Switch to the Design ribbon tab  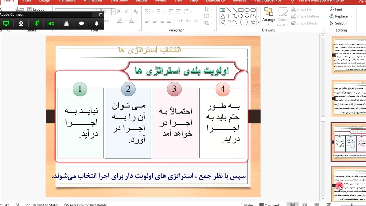(x=45, y=1)
